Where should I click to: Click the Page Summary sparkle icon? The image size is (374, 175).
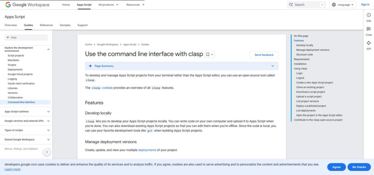[90, 66]
